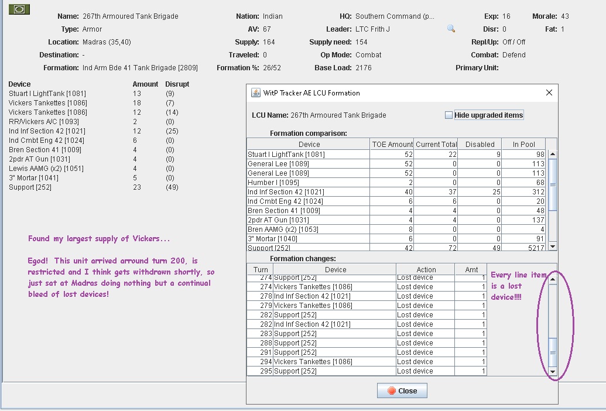This screenshot has height=411, width=606.
Task: Click the Formation changes scrollbar thumb
Action: tap(553, 352)
